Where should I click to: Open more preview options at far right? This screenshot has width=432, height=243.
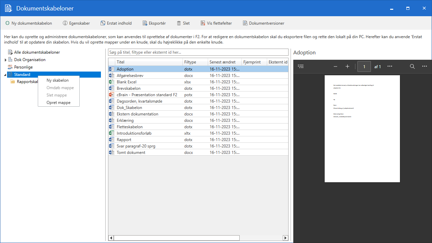(425, 66)
